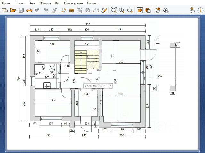This screenshot has width=205, height=153.
Task: Create a new project with the blank page icon
Action: click(4, 10)
